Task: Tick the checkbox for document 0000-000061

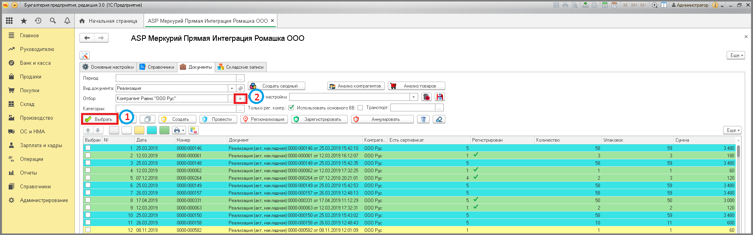Action: [x=88, y=155]
